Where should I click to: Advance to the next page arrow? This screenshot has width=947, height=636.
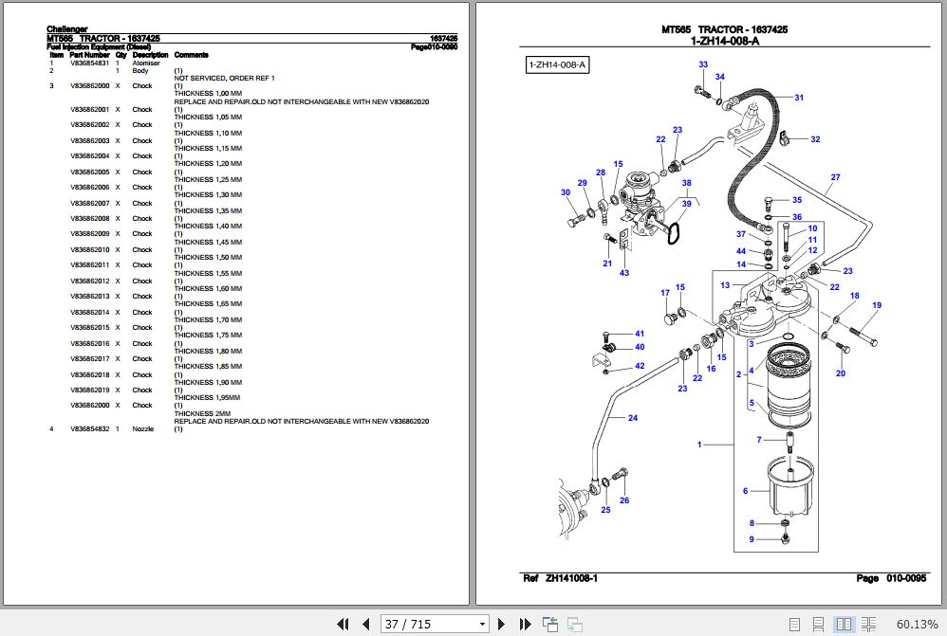click(501, 624)
